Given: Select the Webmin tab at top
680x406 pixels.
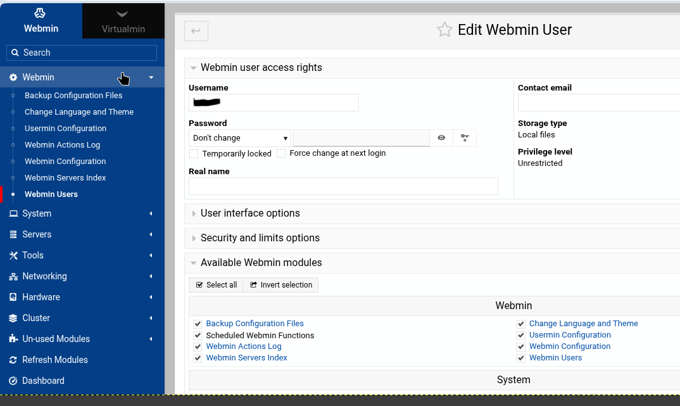Looking at the screenshot, I should (41, 21).
